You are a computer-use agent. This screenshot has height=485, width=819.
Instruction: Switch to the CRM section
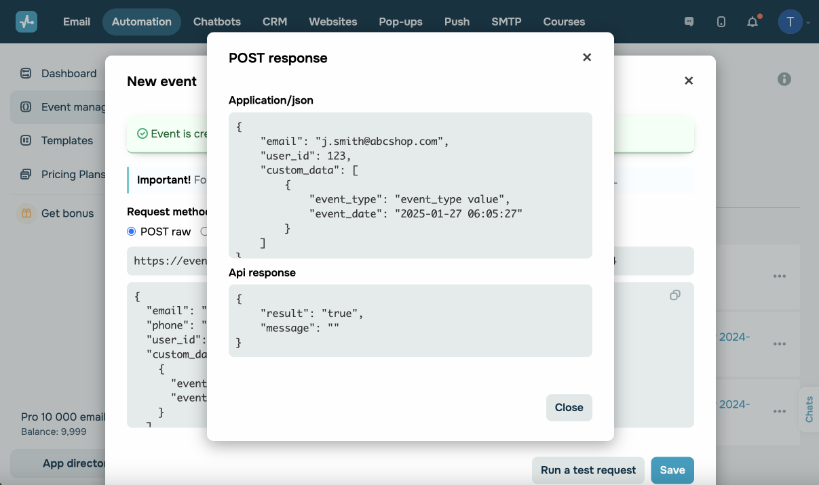275,22
